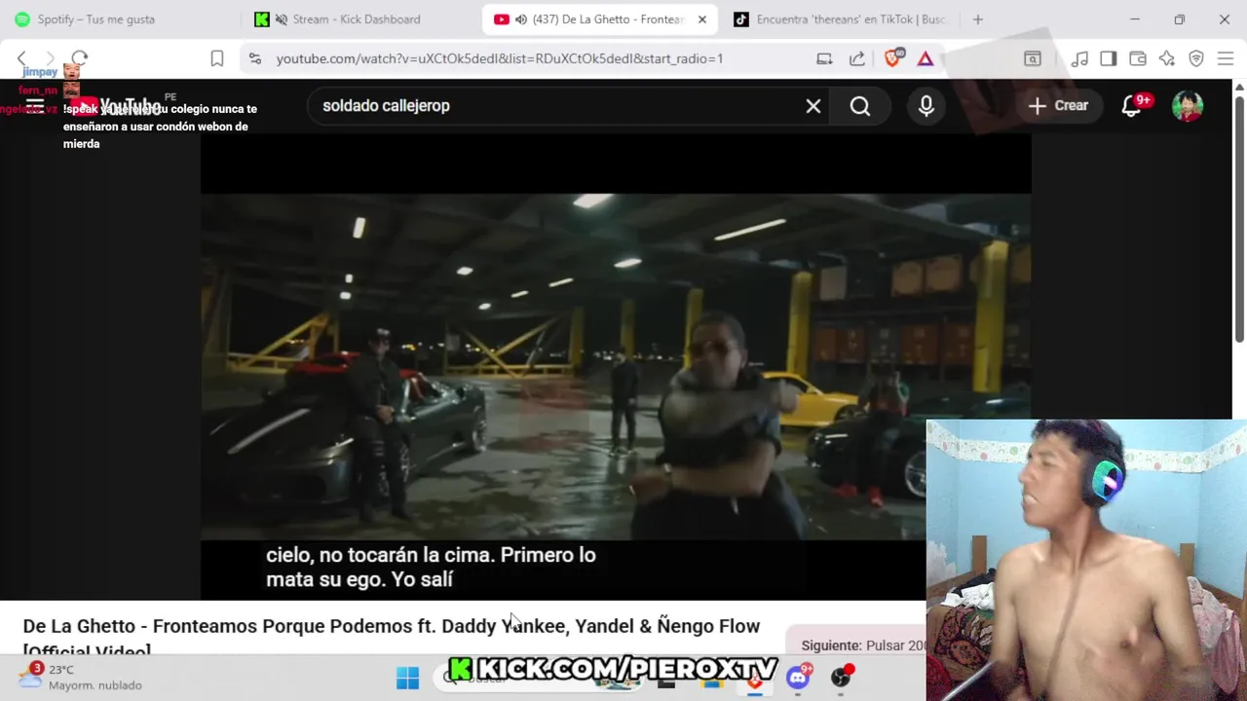The width and height of the screenshot is (1247, 701).
Task: Click the Crear button
Action: (x=1059, y=105)
